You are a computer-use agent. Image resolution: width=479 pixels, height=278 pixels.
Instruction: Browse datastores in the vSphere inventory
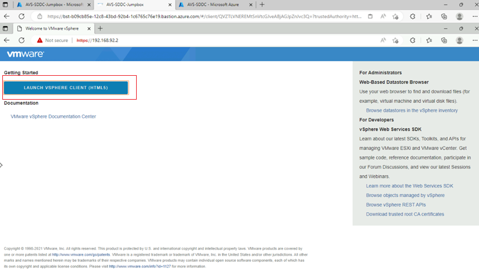coord(412,110)
